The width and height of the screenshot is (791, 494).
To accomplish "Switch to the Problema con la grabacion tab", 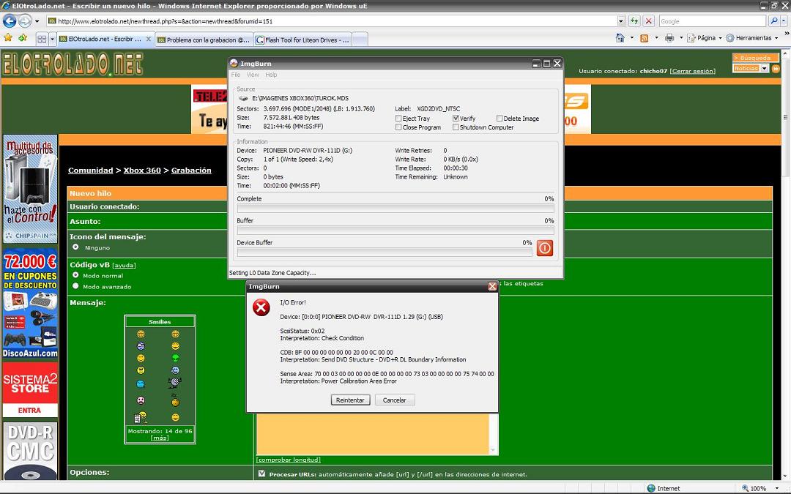I will 204,40.
